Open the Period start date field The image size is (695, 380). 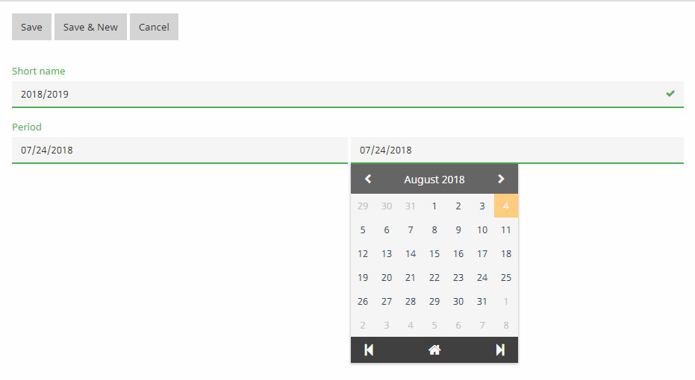point(179,150)
